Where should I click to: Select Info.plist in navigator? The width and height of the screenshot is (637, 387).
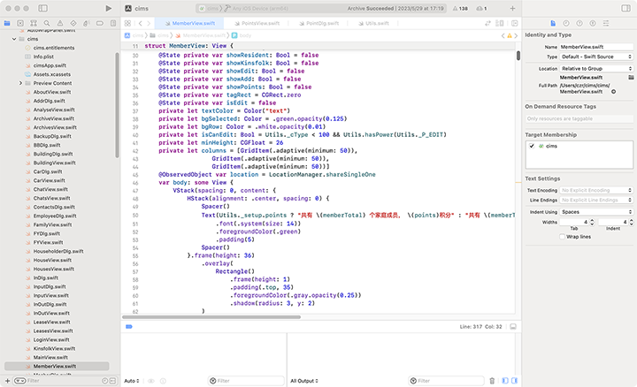43,57
